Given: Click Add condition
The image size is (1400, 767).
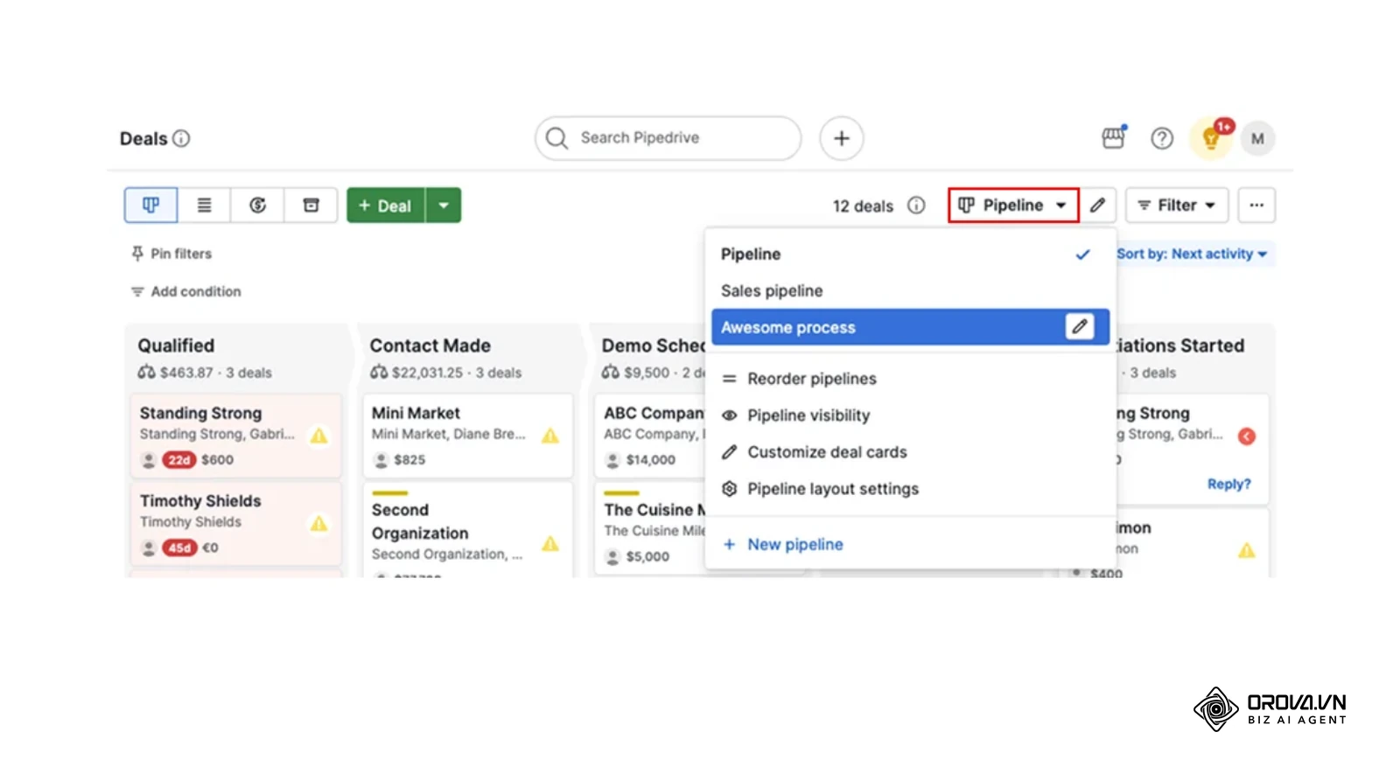Looking at the screenshot, I should [x=185, y=291].
